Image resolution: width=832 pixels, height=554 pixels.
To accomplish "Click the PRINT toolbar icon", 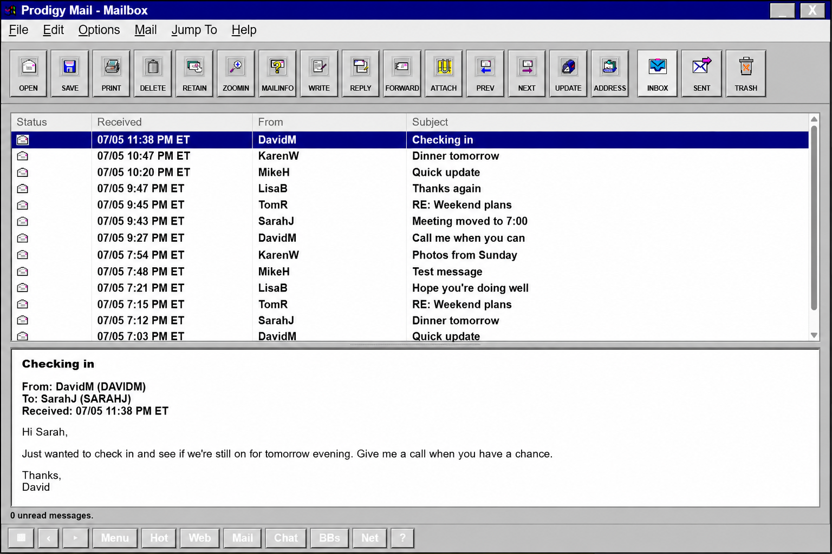I will (112, 74).
